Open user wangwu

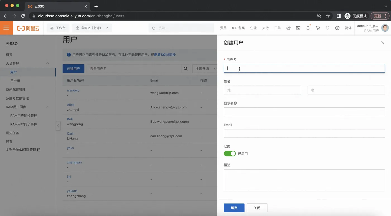[x=73, y=90]
